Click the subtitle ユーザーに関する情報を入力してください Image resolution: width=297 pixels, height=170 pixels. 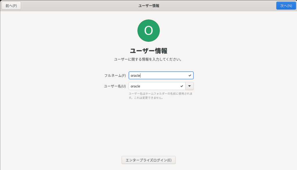(148, 59)
